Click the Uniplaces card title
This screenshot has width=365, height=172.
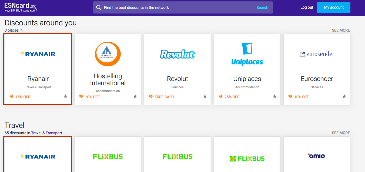[x=247, y=79]
